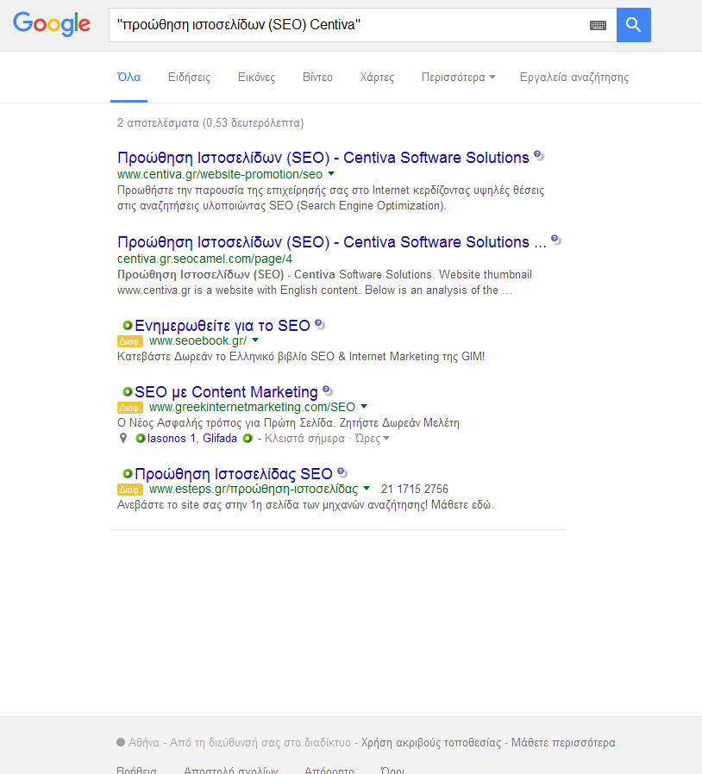Screen dimensions: 702x774
Task: Click green circle before SEO με Content Marketing
Action: tap(128, 391)
